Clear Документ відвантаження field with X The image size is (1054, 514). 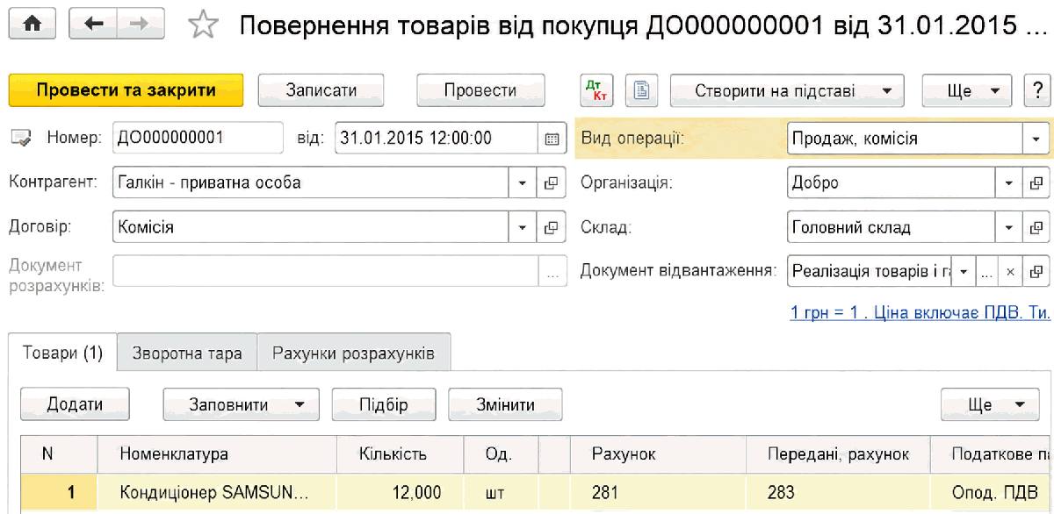point(1011,271)
